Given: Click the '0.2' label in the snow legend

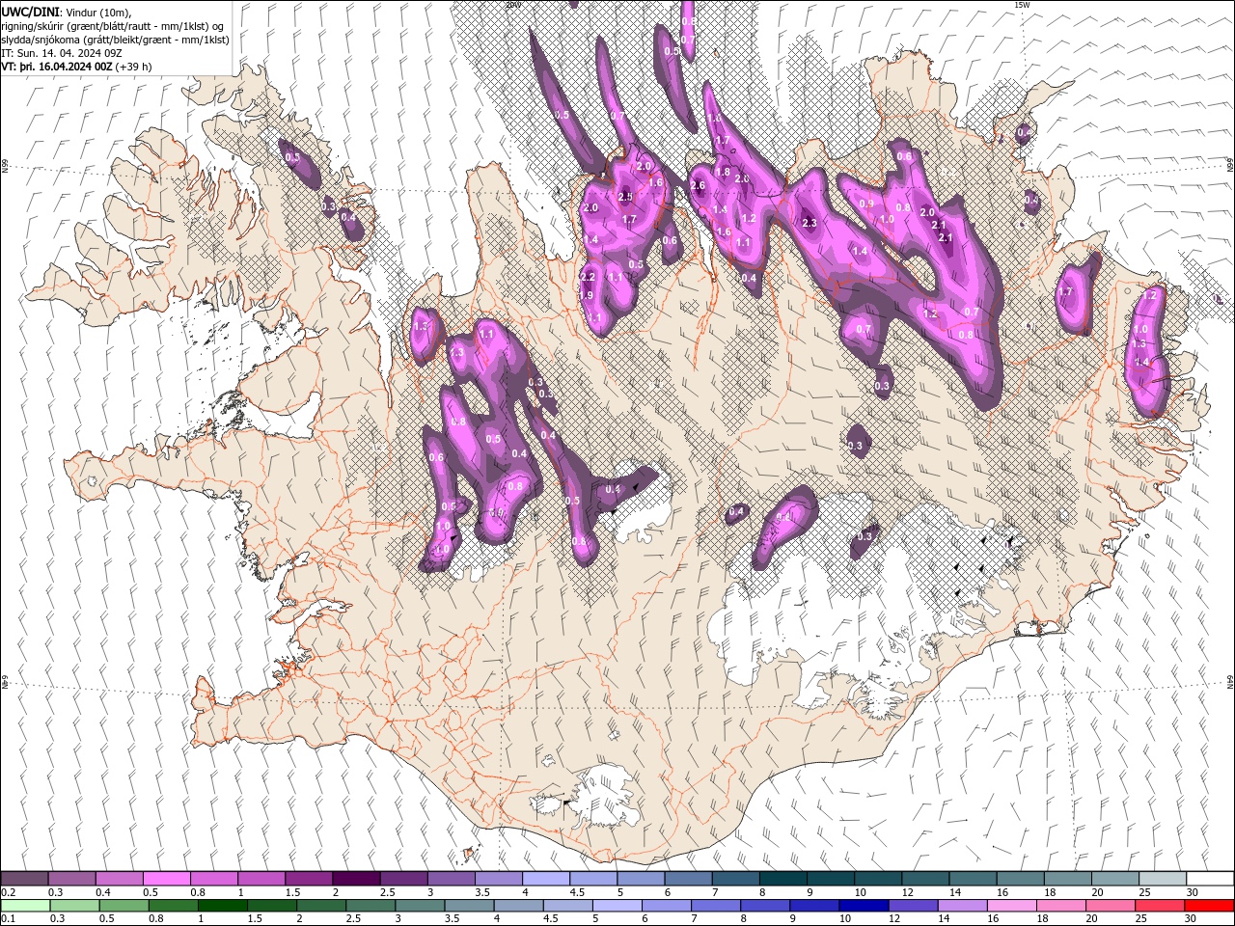Looking at the screenshot, I should pos(9,892).
